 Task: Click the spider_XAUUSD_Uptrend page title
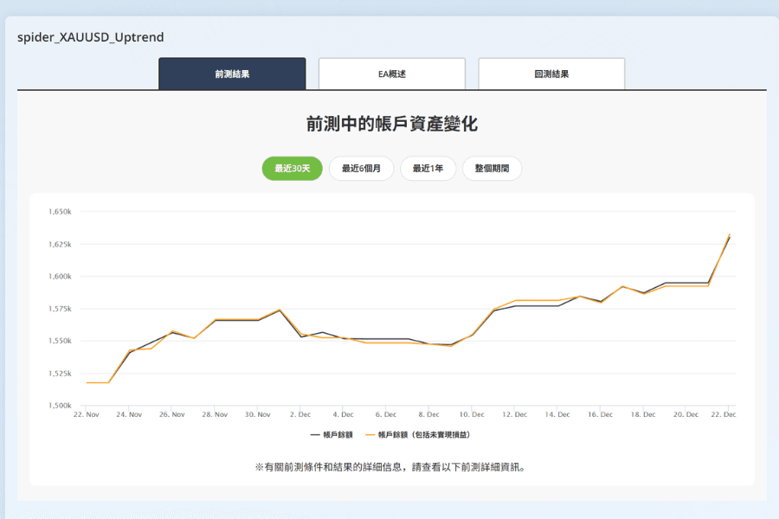click(x=91, y=37)
